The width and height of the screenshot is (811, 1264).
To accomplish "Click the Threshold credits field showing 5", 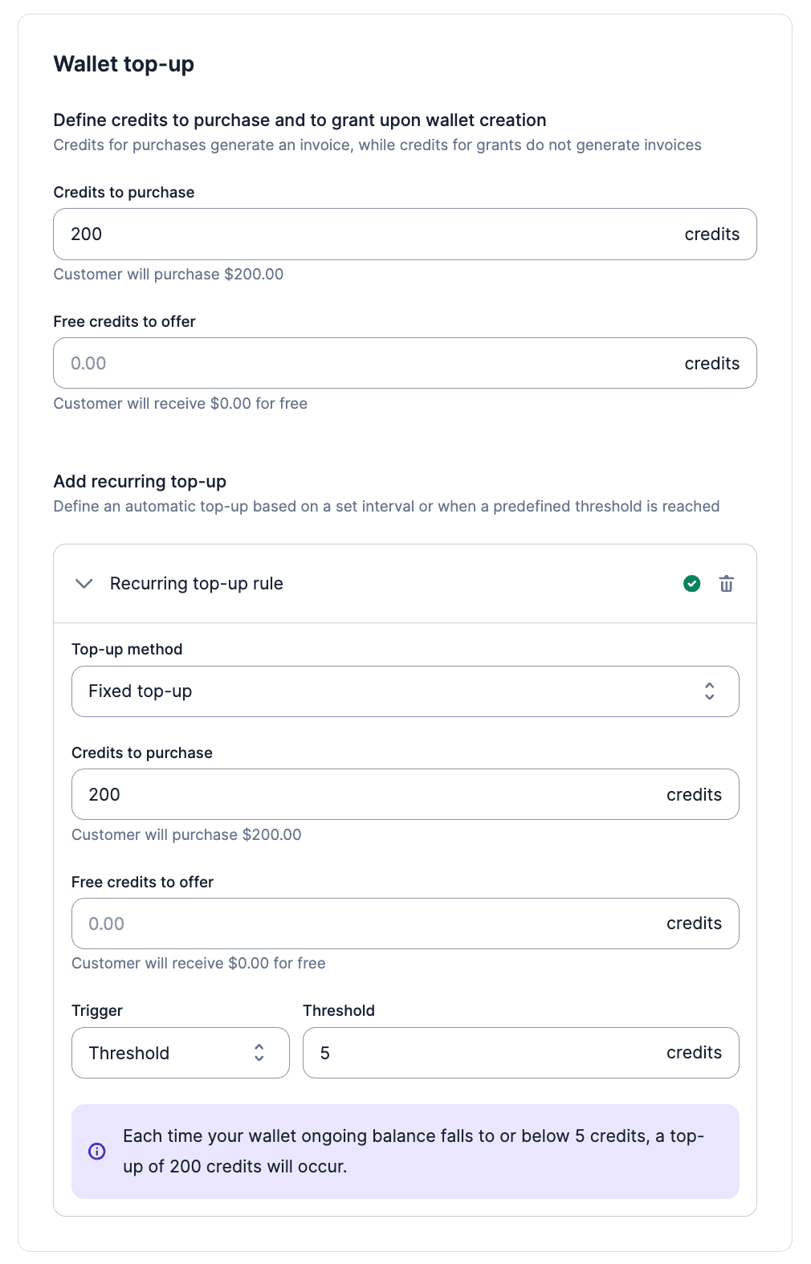I will tap(482, 1053).
